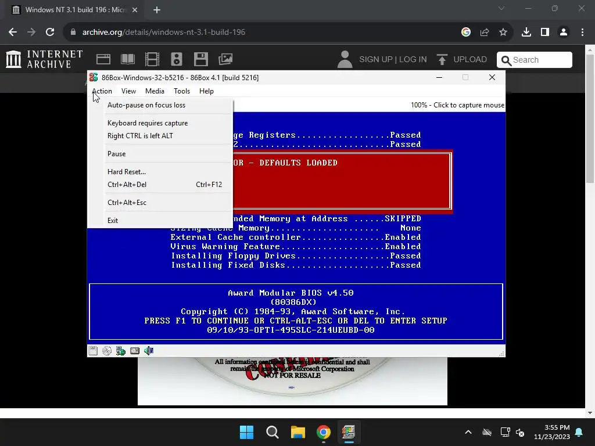Screen dimensions: 595x446
Task: Open the notifications bell
Action: click(579, 432)
